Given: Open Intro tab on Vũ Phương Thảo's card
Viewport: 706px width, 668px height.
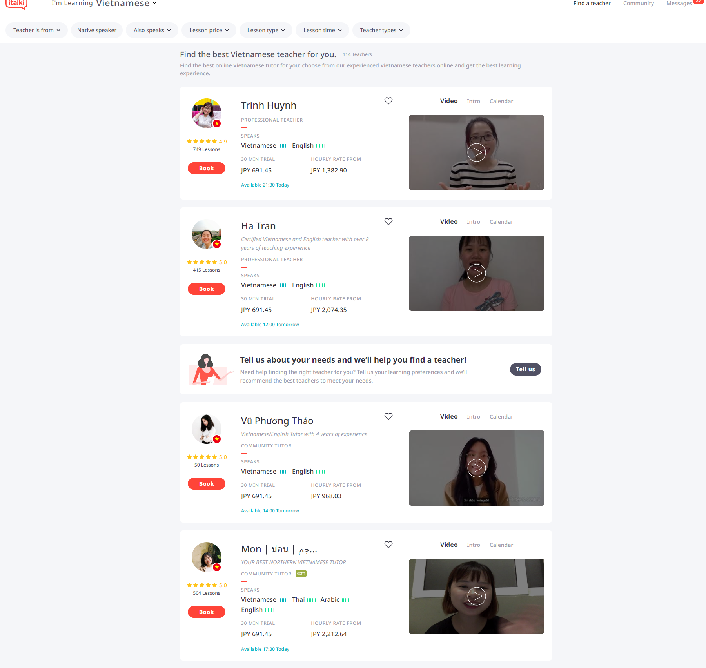Looking at the screenshot, I should click(x=474, y=417).
